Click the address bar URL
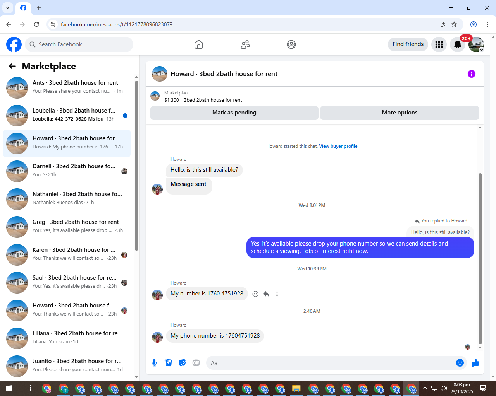Image resolution: width=496 pixels, height=396 pixels. pyautogui.click(x=117, y=24)
